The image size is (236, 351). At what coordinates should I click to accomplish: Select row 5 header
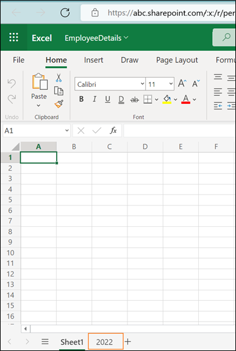(10, 200)
